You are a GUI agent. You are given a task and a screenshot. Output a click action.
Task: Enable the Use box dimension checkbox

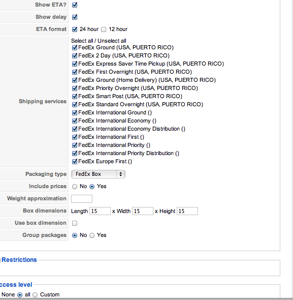75,223
